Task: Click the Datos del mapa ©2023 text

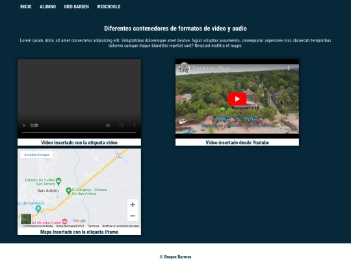Action: 70,226
